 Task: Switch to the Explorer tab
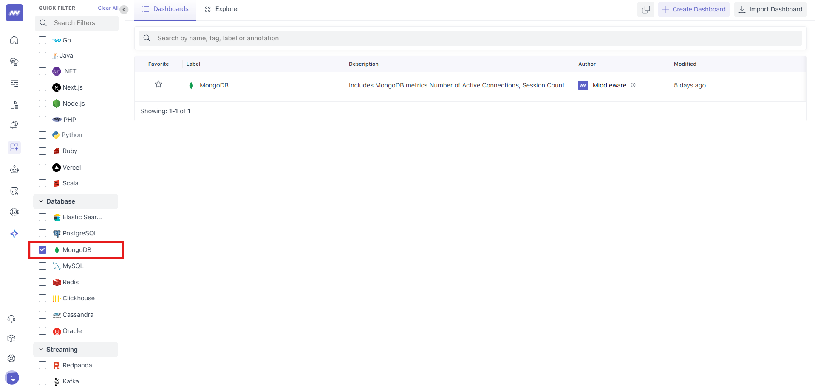(x=221, y=8)
